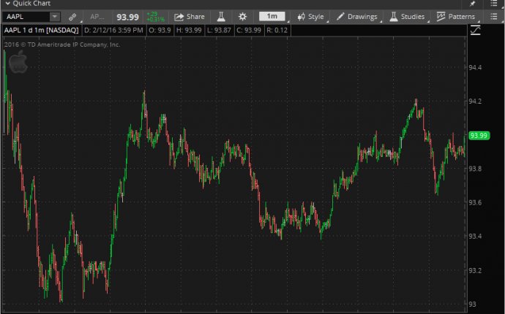Click the R: 0.12 range value

click(x=277, y=31)
